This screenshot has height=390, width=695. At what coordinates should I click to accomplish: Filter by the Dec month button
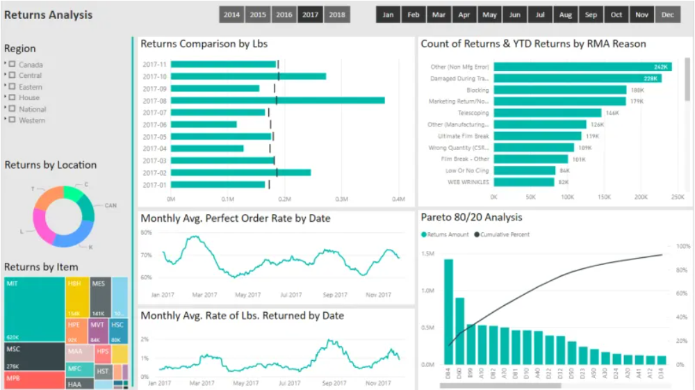click(667, 15)
